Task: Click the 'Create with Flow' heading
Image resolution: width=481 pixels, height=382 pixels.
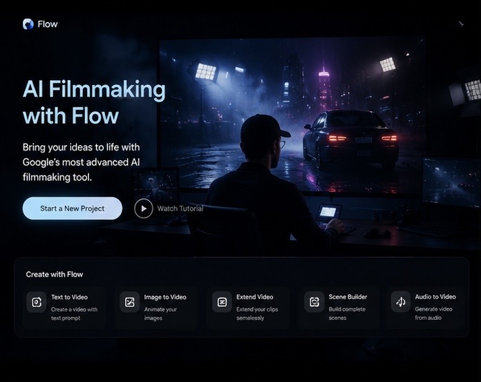Action: point(55,274)
